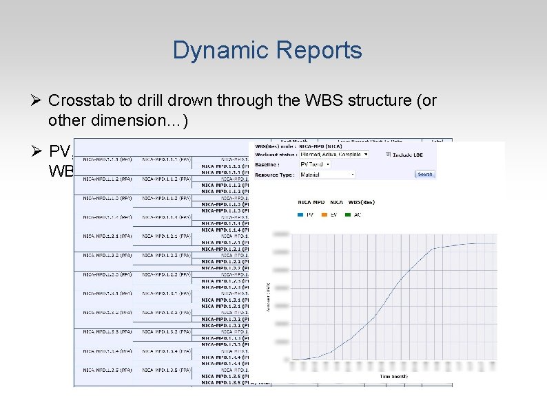The height and width of the screenshot is (409, 547).
Task: Click the Dynamic Reports slide title
Action: (267, 50)
